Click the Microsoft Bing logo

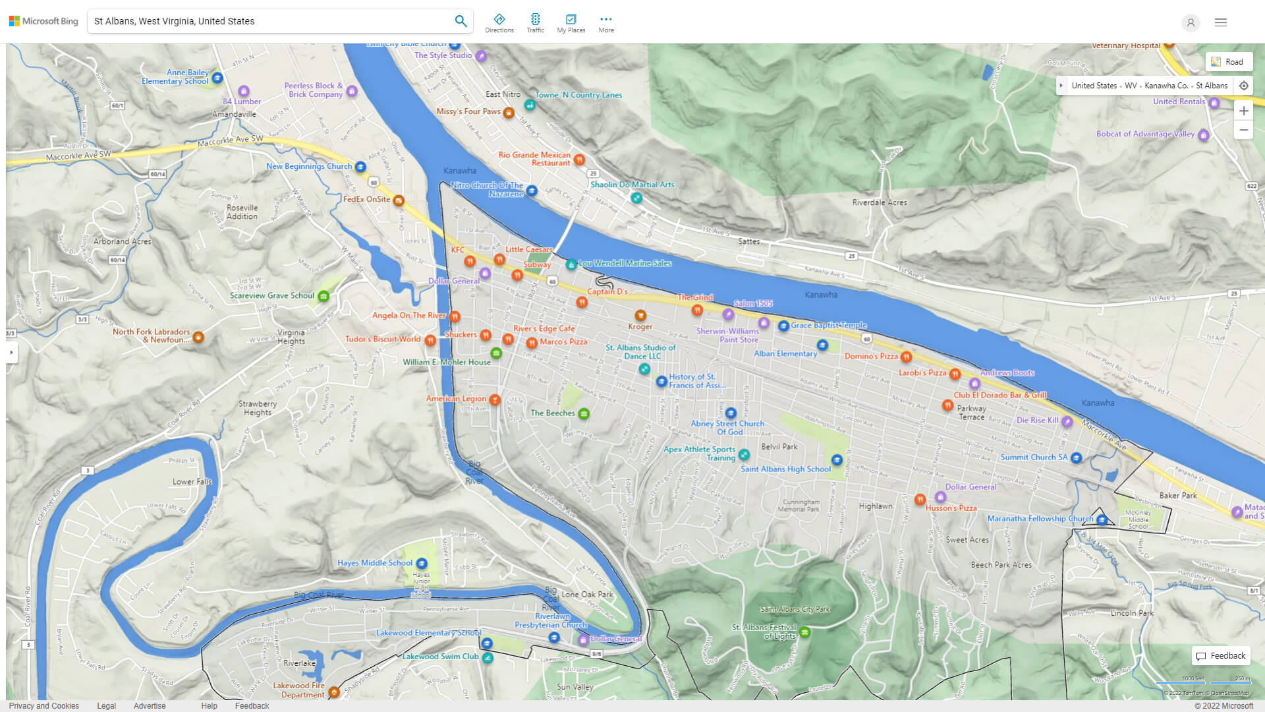pos(43,20)
